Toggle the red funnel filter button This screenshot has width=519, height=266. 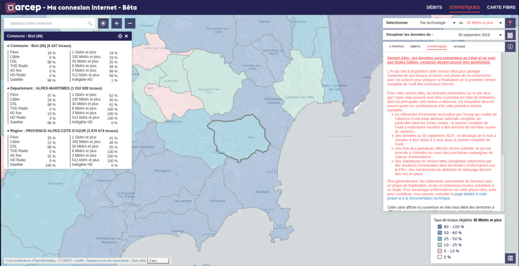[x=510, y=23]
